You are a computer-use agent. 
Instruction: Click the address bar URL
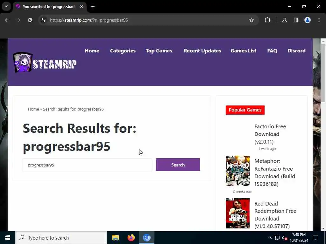click(89, 20)
